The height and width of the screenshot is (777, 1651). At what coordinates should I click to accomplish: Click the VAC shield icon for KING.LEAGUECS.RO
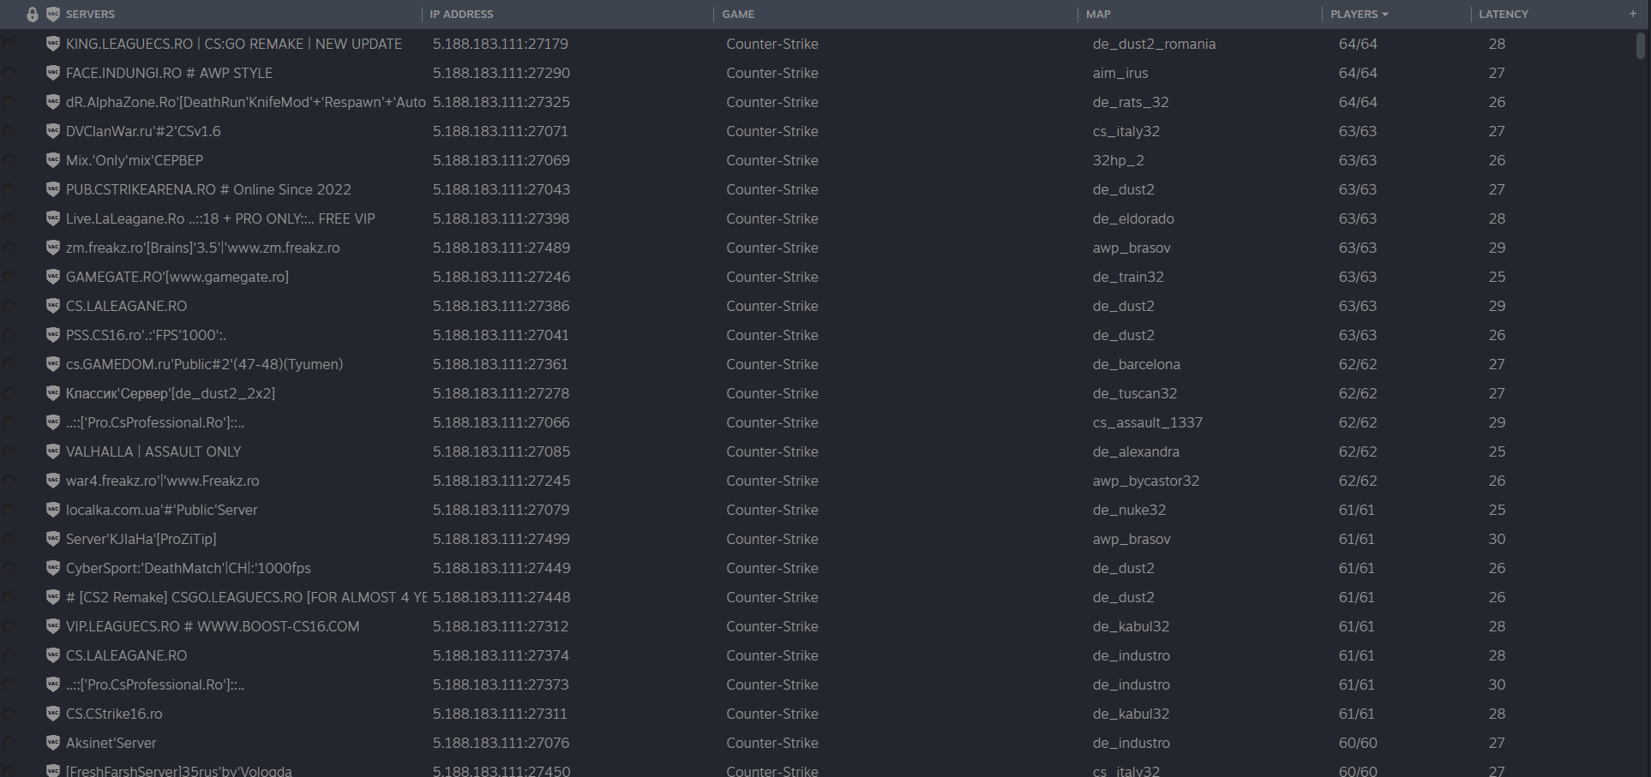(53, 44)
